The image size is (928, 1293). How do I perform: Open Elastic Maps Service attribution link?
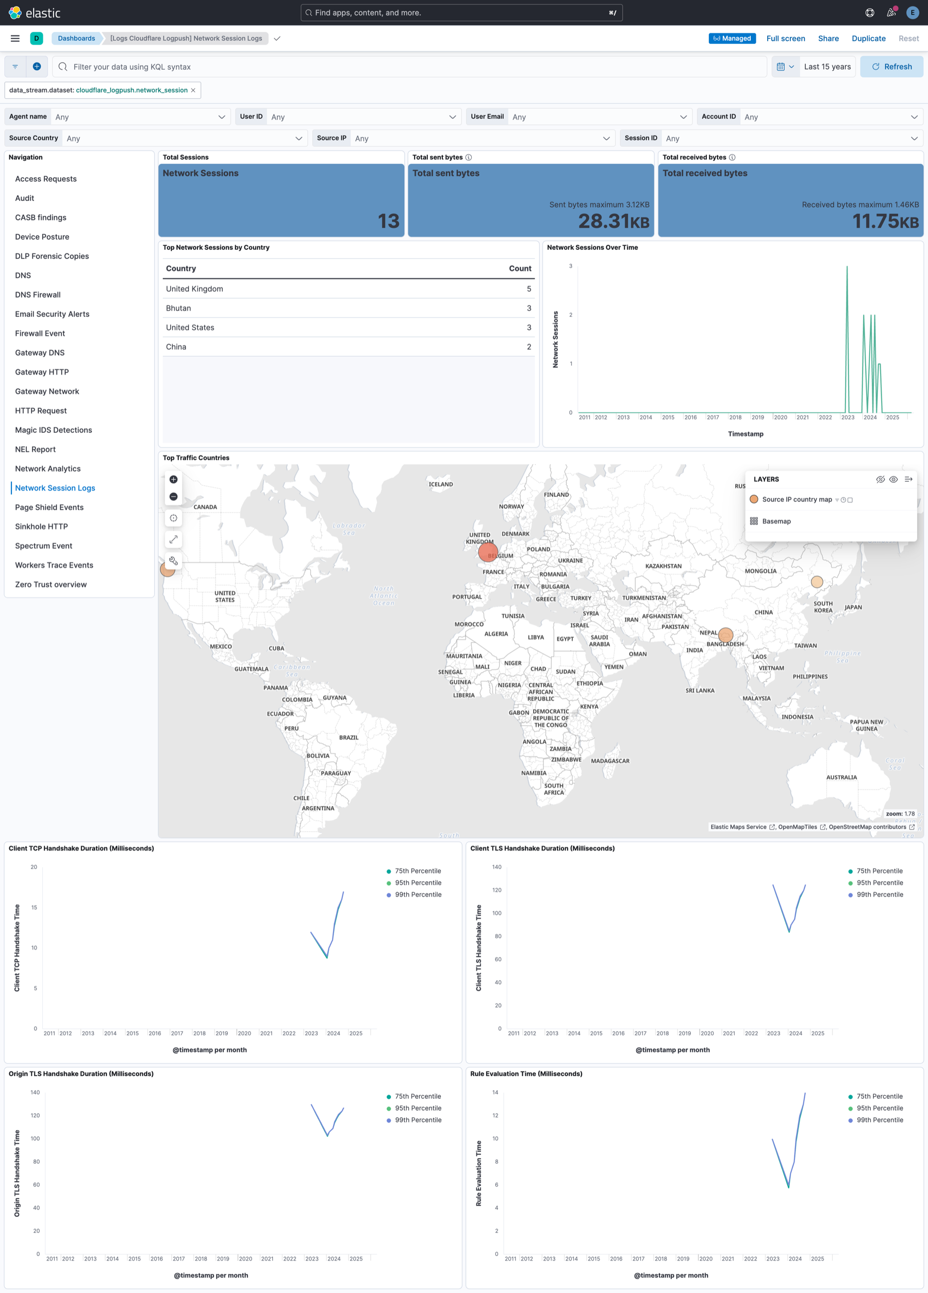742,827
